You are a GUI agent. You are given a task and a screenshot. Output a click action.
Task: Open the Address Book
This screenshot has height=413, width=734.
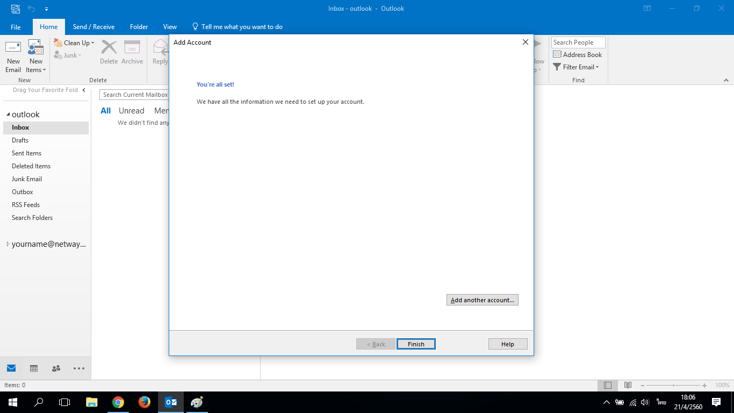point(578,55)
